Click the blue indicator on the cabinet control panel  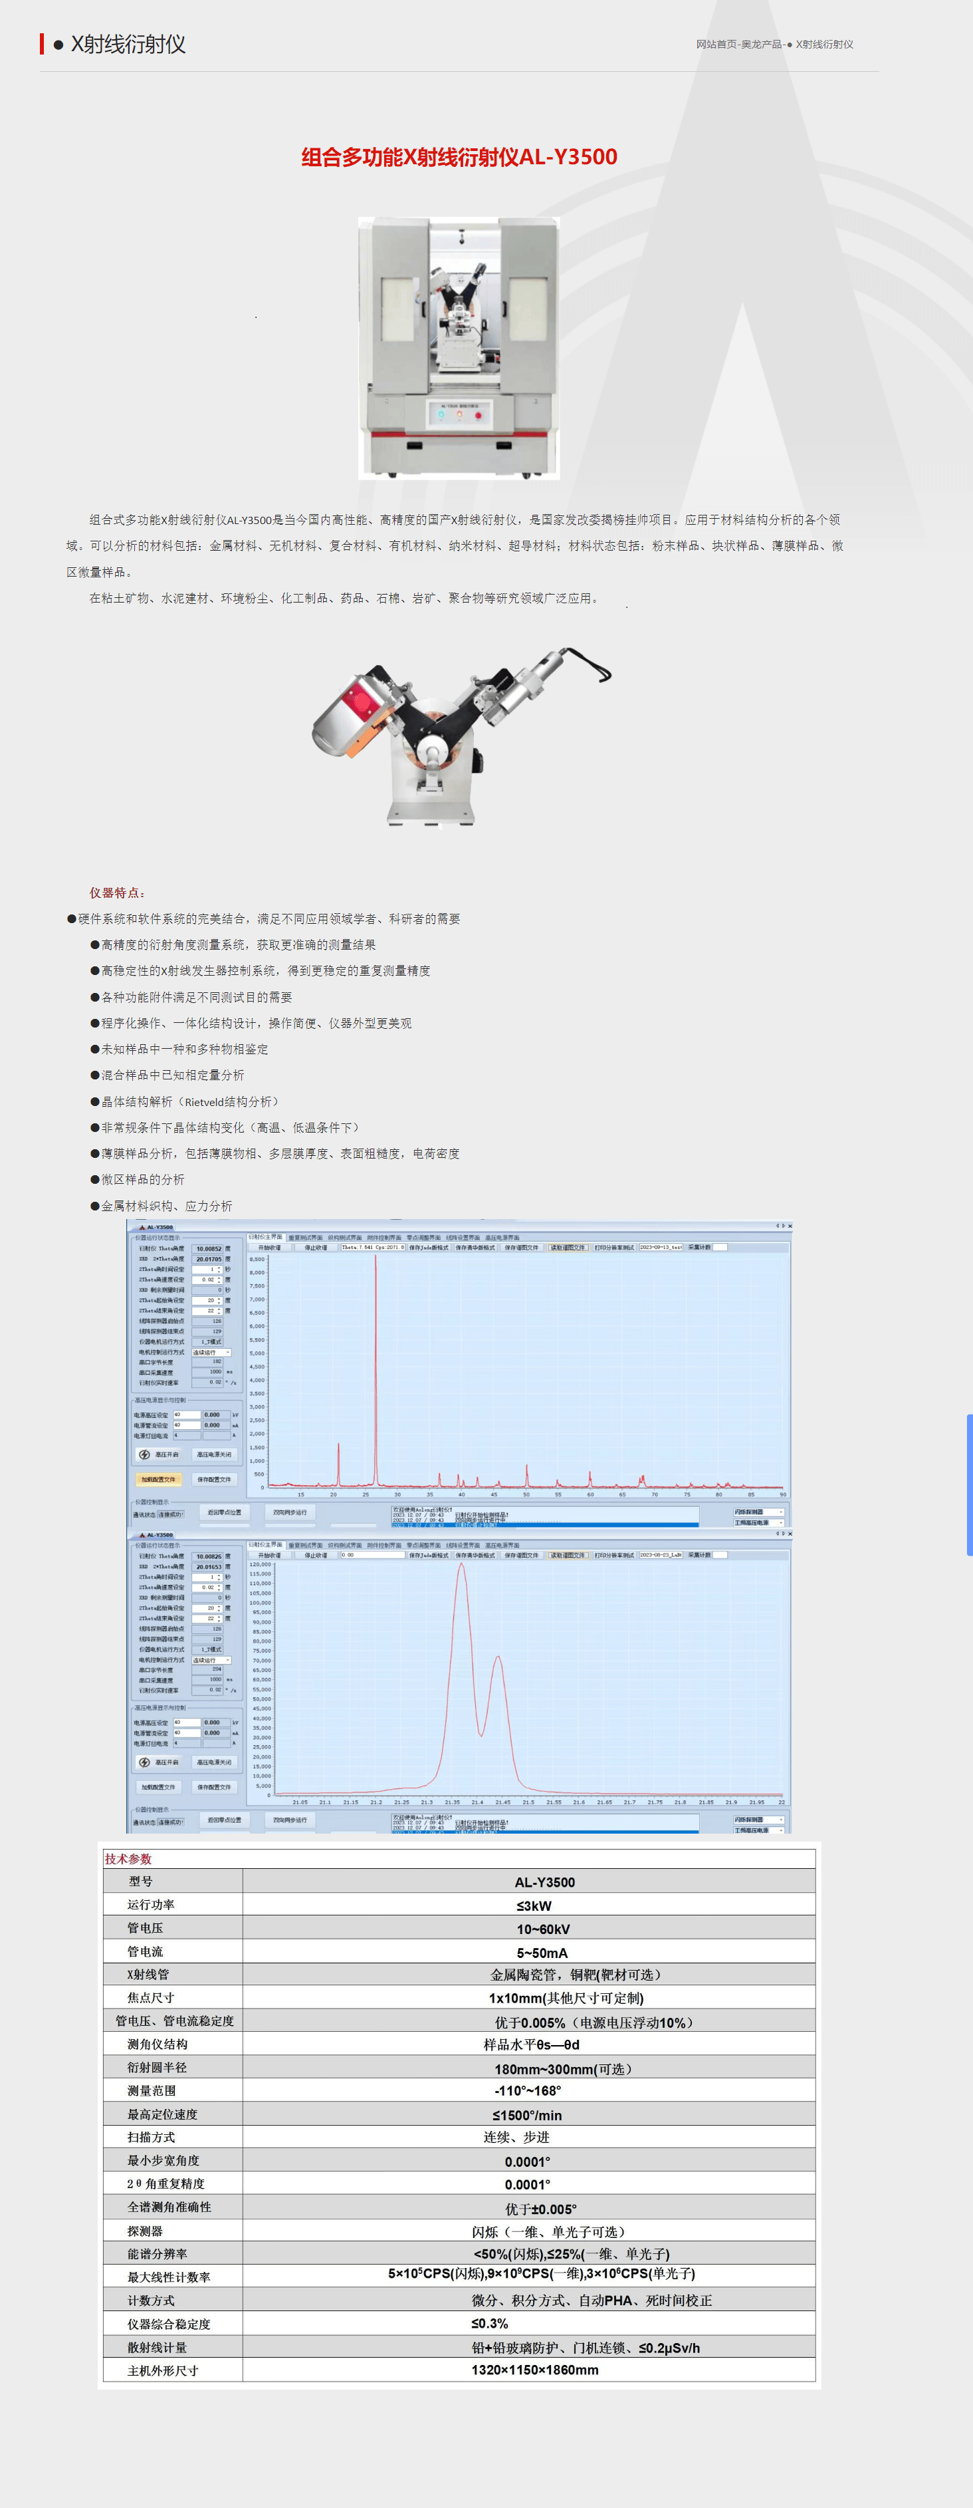point(441,415)
